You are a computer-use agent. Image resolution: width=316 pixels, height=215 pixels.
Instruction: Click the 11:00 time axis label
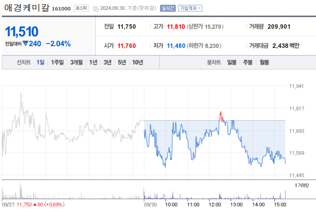[x=193, y=205]
